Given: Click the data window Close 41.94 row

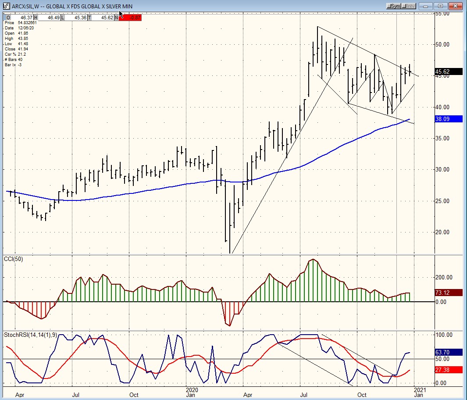Looking at the screenshot, I should pos(16,49).
